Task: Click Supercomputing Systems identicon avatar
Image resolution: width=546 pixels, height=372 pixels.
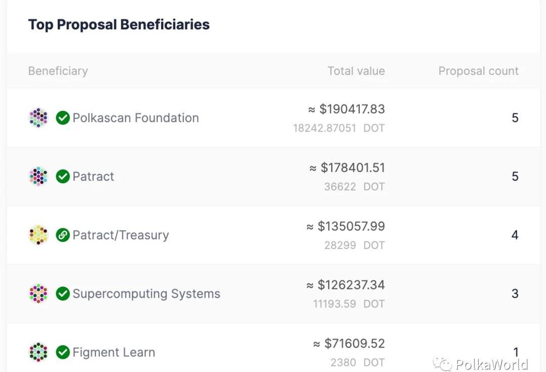Action: pyautogui.click(x=38, y=294)
